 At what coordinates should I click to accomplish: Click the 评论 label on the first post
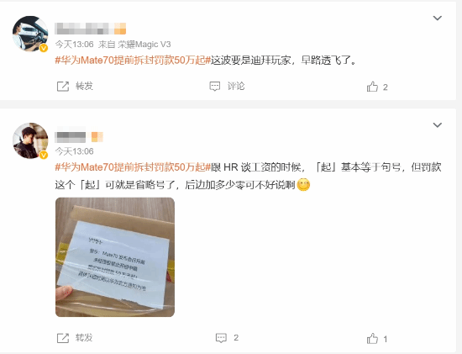[236, 86]
